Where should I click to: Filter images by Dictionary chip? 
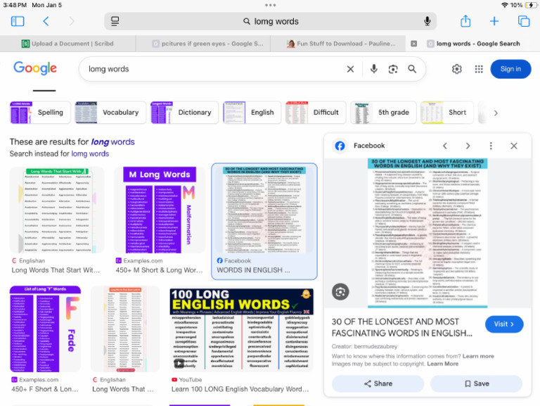click(x=185, y=113)
